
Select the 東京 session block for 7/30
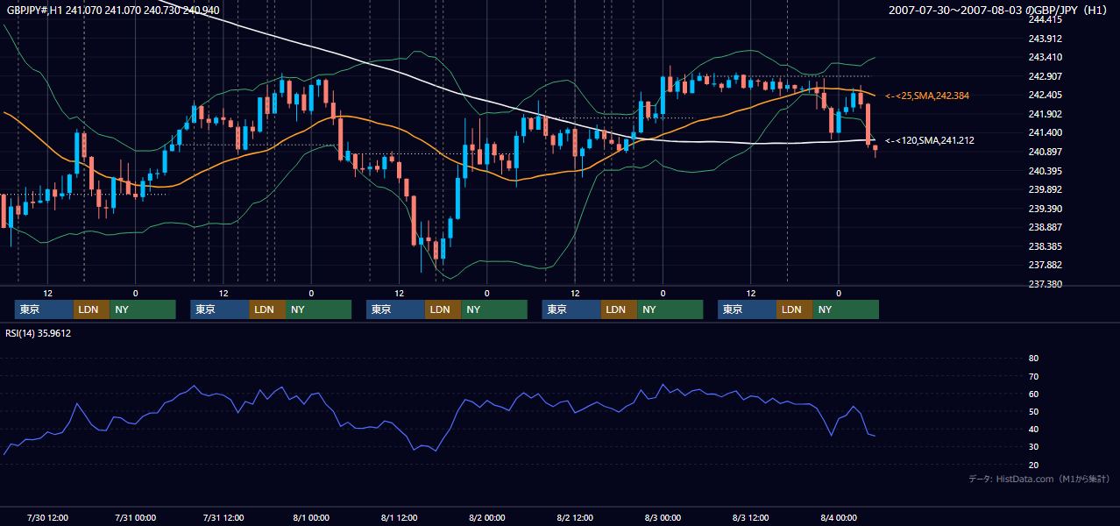(x=44, y=309)
